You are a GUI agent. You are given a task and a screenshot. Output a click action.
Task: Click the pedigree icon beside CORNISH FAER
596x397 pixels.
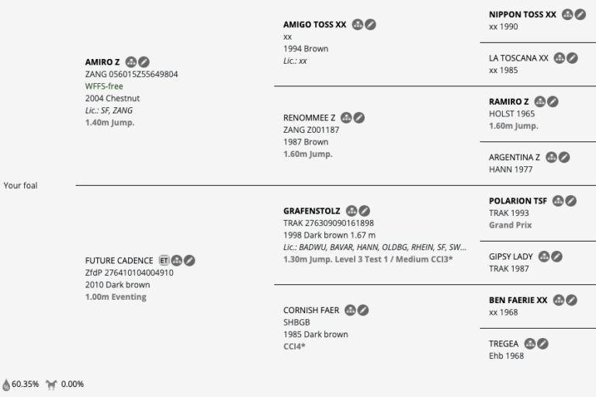coord(350,310)
